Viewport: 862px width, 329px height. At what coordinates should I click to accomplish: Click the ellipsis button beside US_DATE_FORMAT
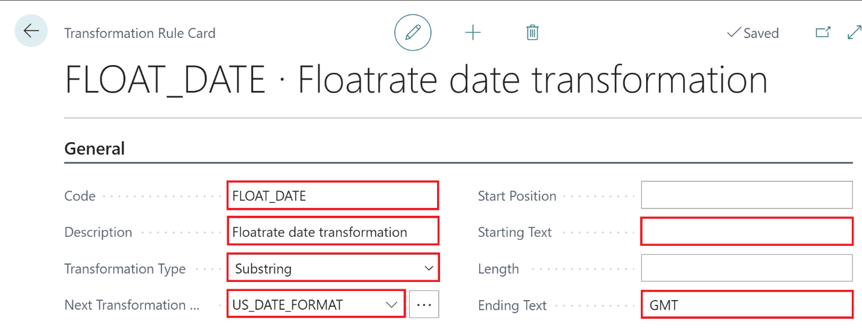tap(424, 305)
